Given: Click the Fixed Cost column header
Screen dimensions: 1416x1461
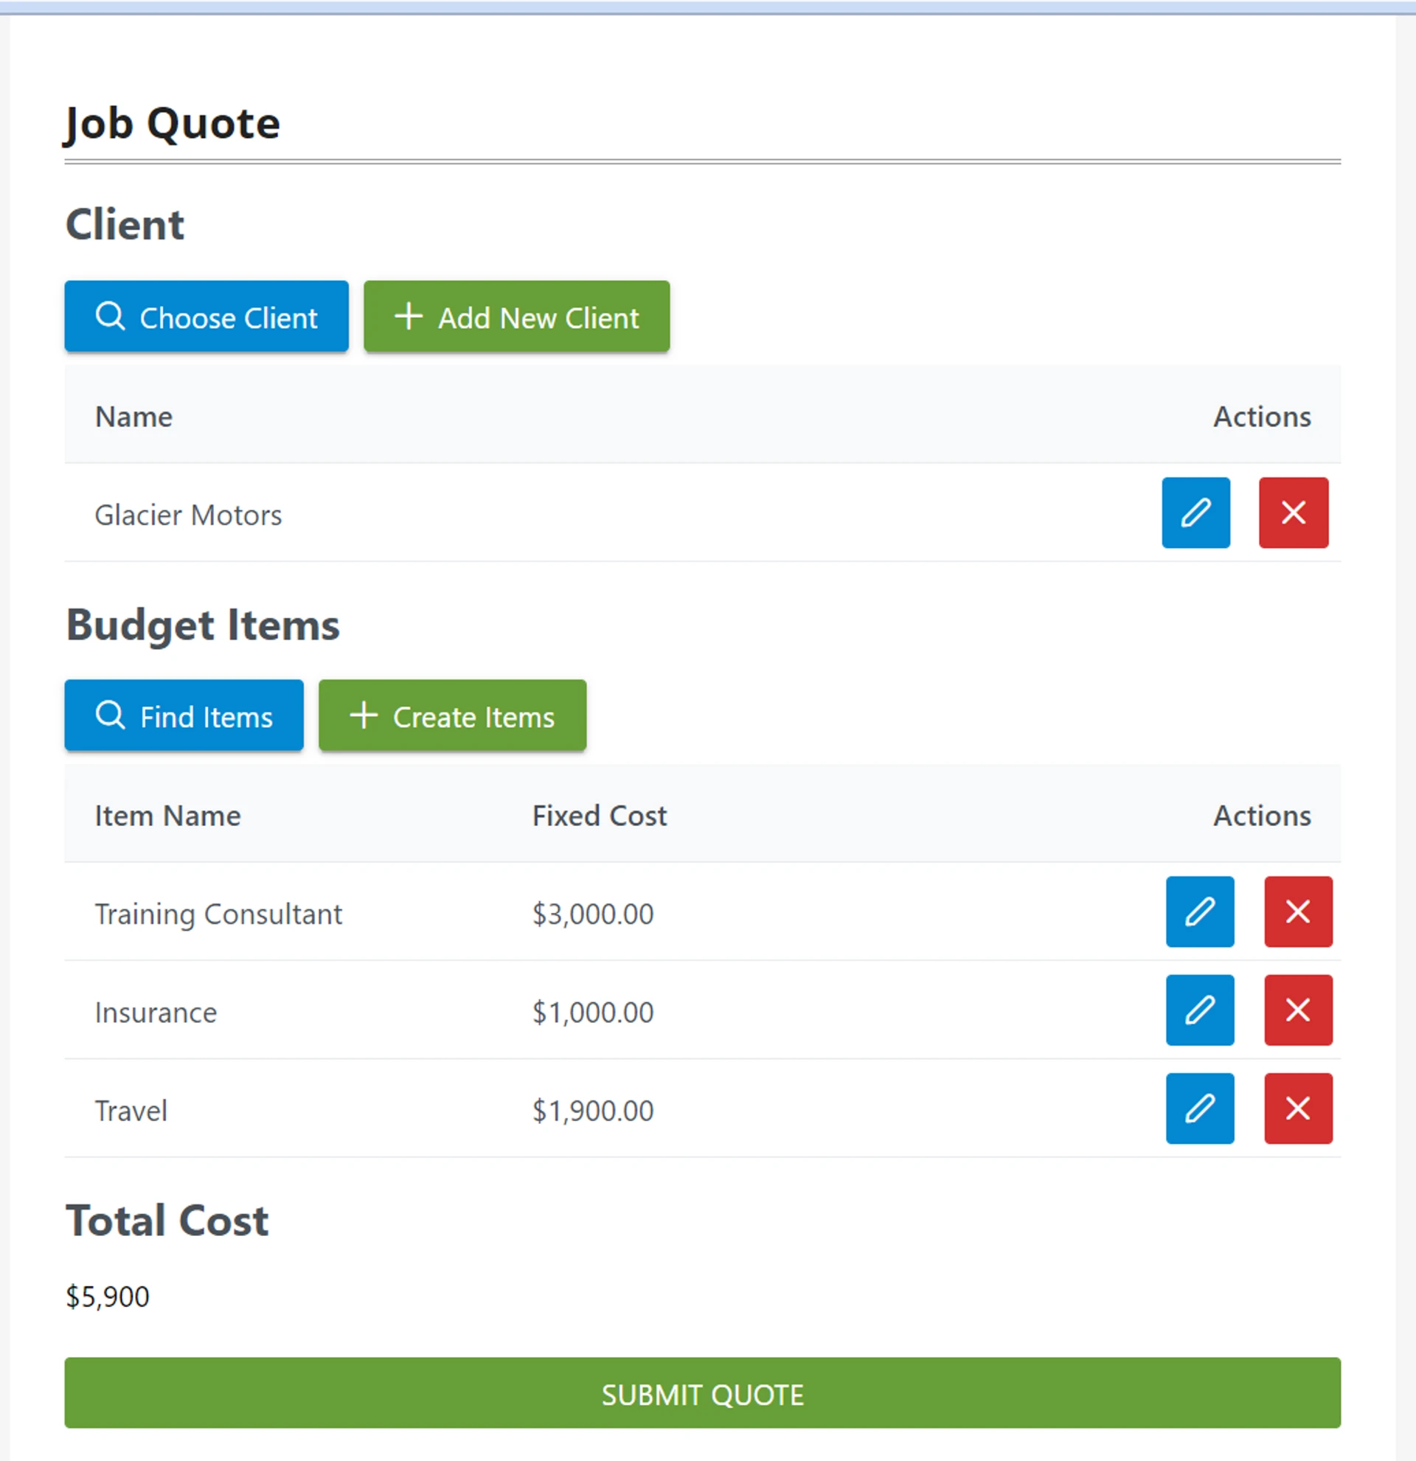Looking at the screenshot, I should [599, 816].
